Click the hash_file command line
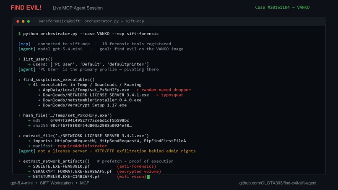This screenshot has height=190, width=338. pos(67,115)
